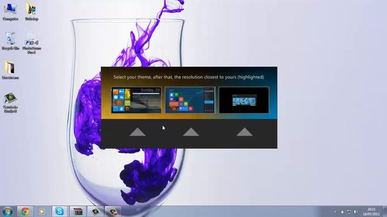The height and width of the screenshot is (217, 387).
Task: Click the arrow under the blue theme
Action: point(191,132)
